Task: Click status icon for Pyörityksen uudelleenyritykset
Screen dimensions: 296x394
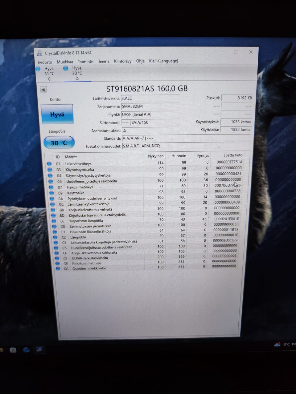Action: click(52, 199)
